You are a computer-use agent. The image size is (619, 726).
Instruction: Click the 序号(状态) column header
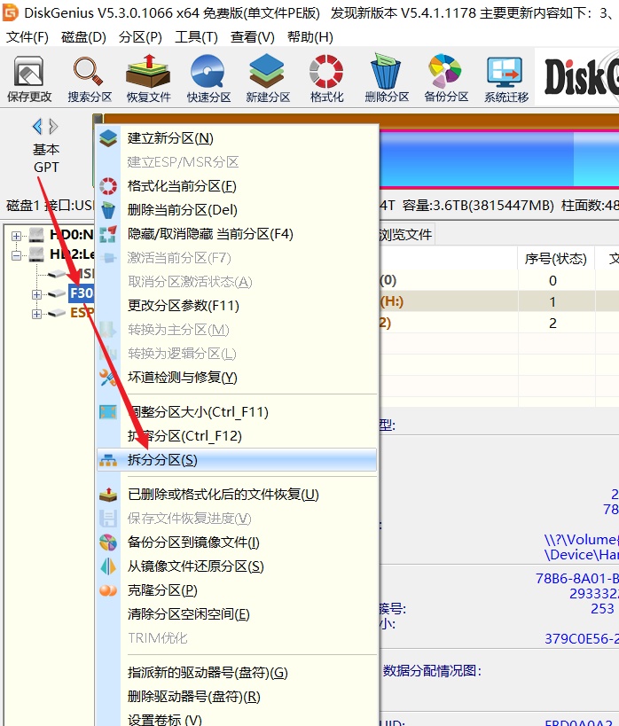point(555,258)
